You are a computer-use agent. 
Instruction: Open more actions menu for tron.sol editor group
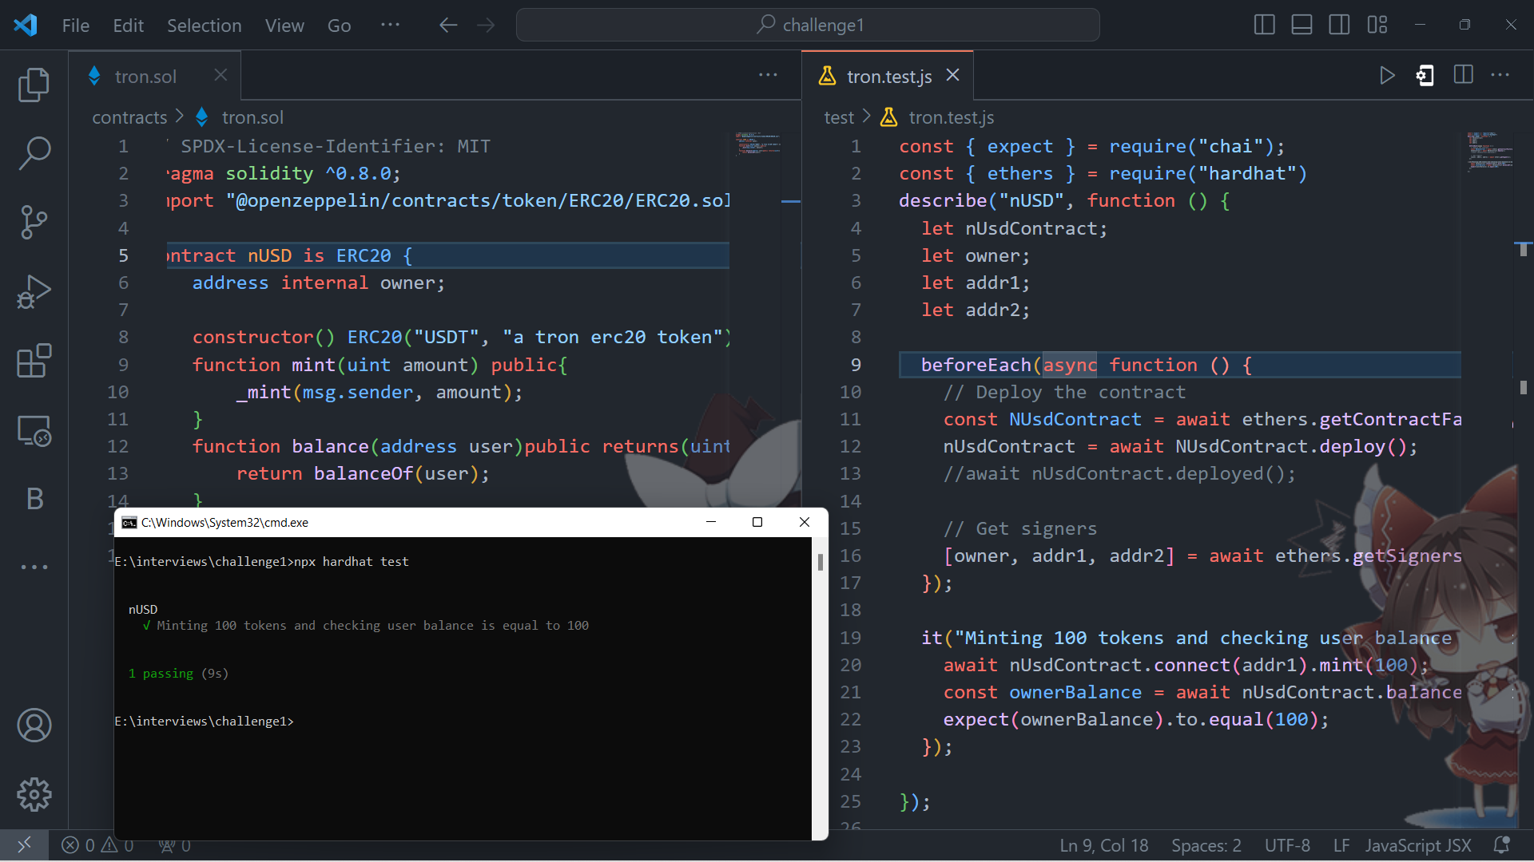(x=768, y=74)
